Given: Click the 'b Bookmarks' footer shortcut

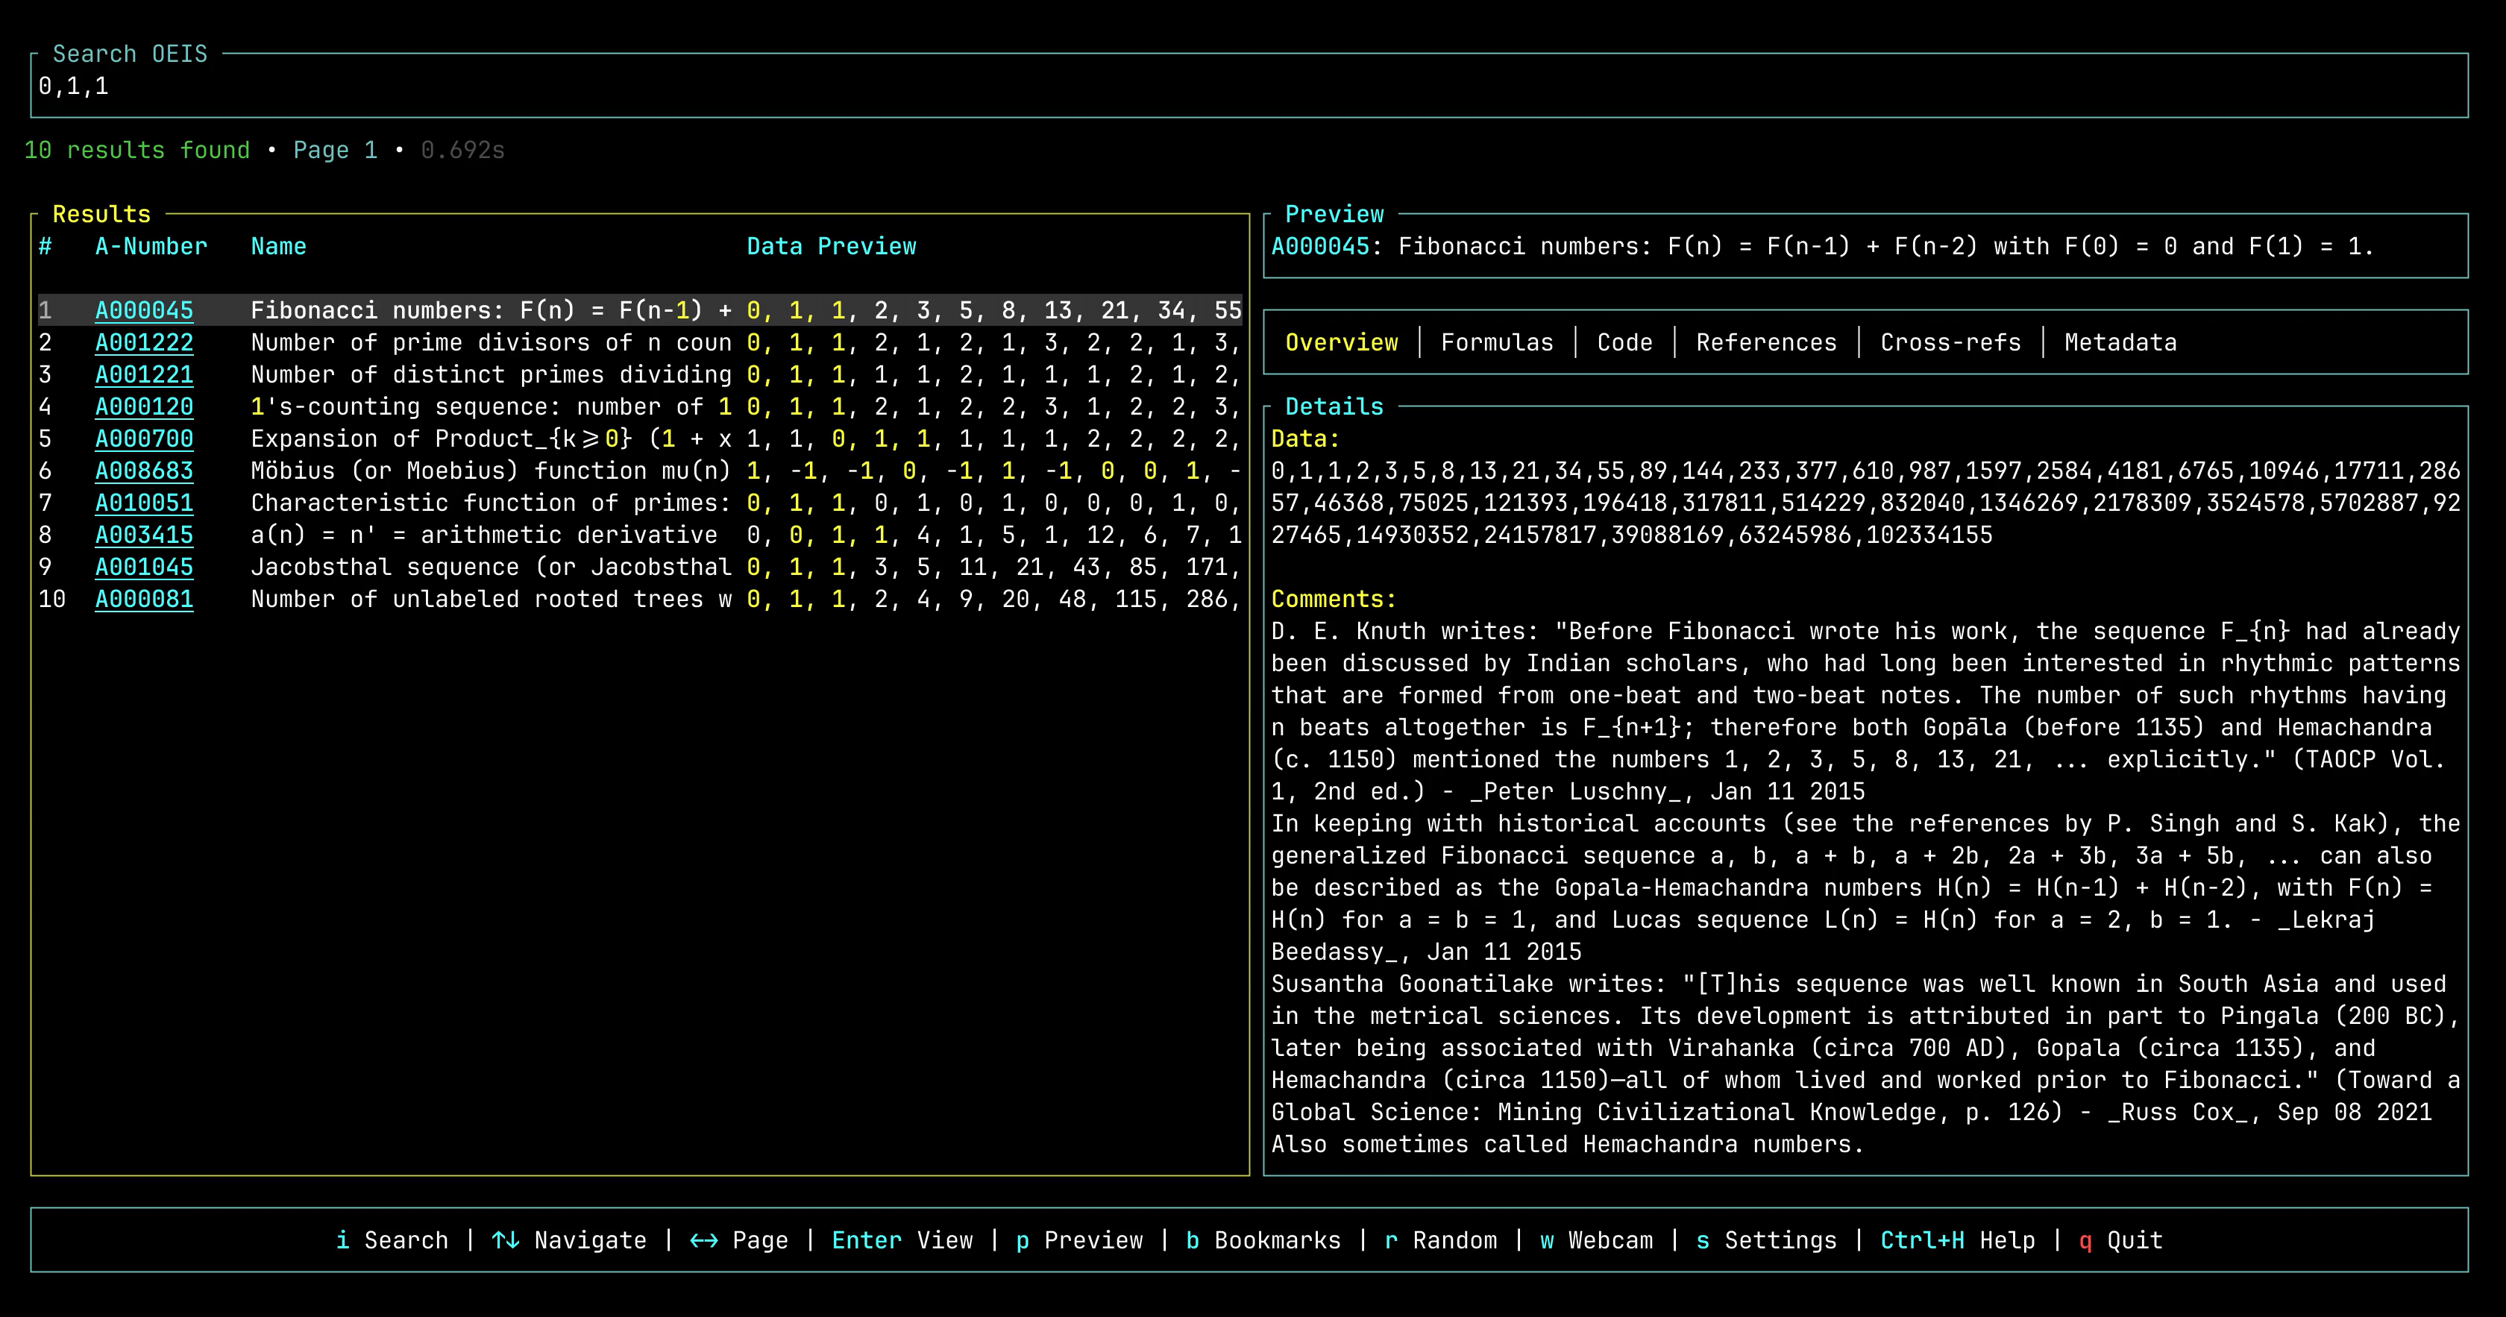Looking at the screenshot, I should coord(1263,1240).
